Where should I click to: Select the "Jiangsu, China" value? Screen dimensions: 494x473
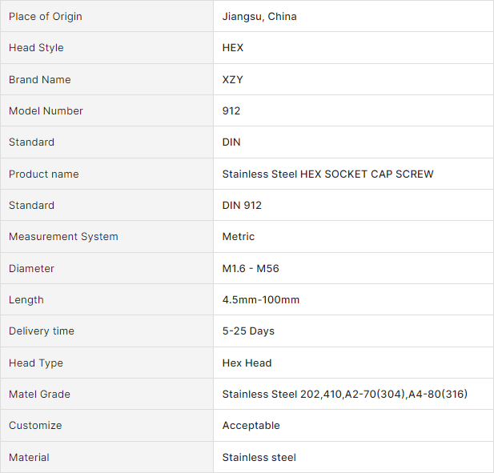(x=259, y=17)
